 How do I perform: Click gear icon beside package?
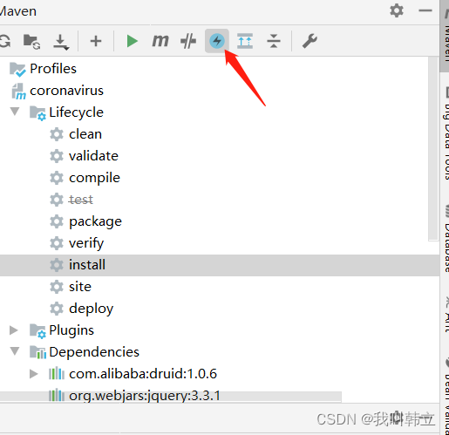pyautogui.click(x=57, y=221)
